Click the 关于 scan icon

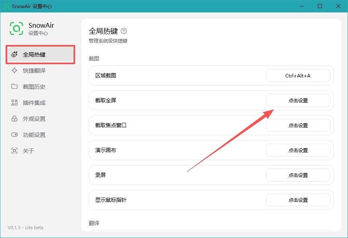tap(14, 151)
